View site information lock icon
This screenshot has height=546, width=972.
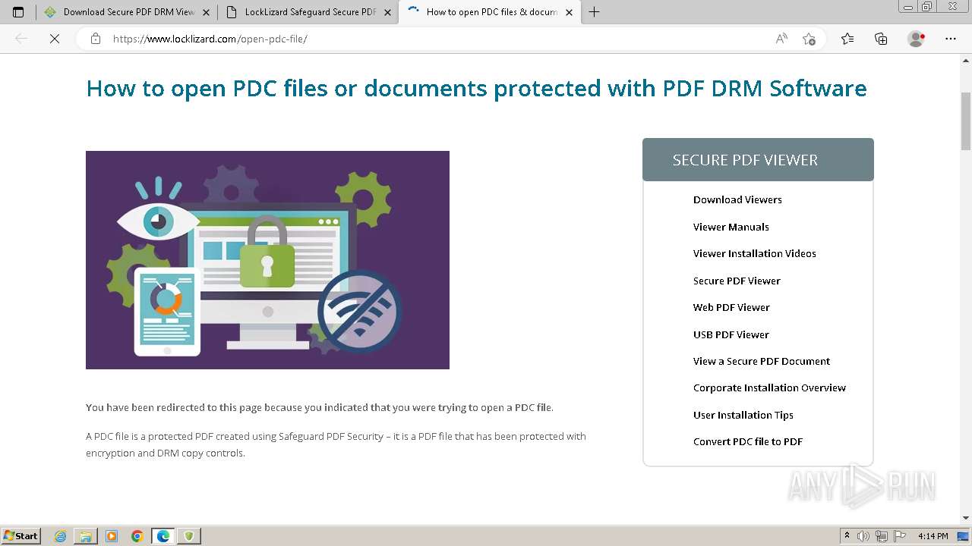point(96,39)
